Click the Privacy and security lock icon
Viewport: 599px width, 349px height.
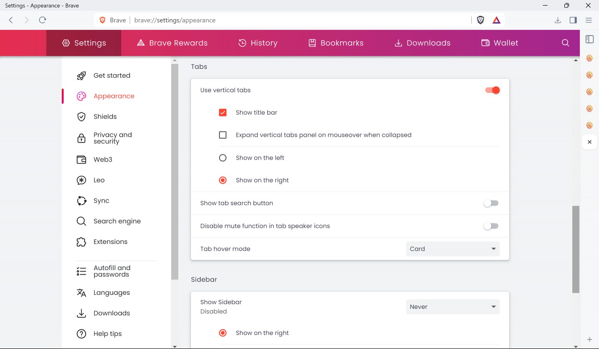coord(81,138)
